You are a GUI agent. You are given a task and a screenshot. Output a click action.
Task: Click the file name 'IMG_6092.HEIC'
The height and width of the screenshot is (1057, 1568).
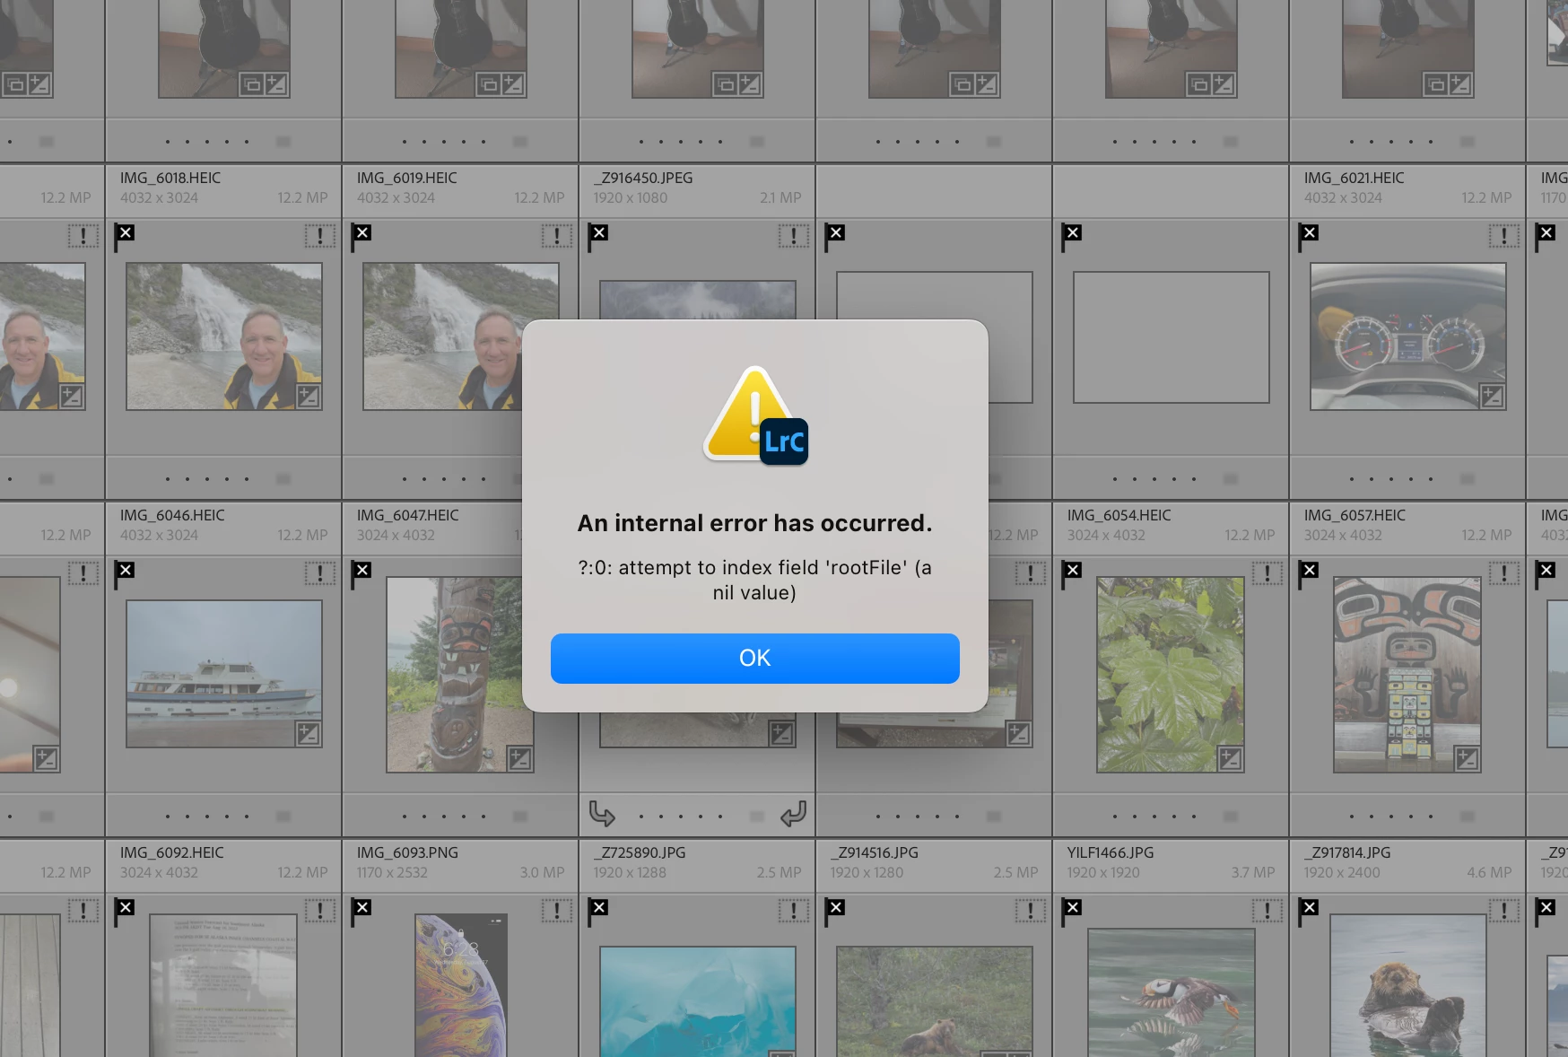pos(172,852)
